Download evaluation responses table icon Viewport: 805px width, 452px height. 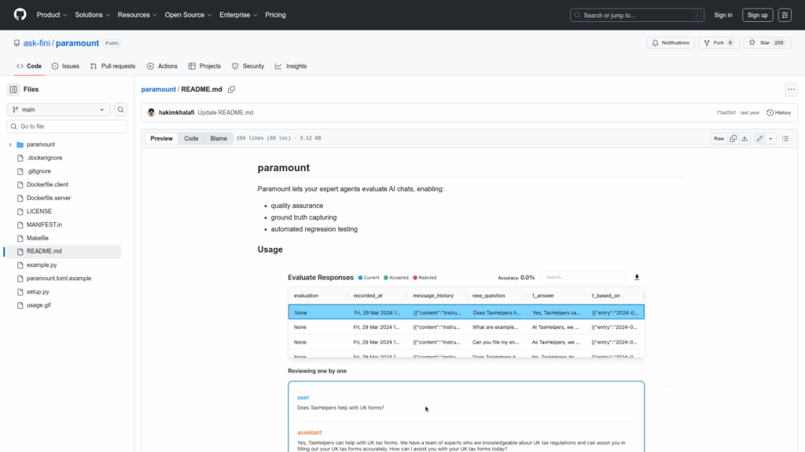[637, 277]
